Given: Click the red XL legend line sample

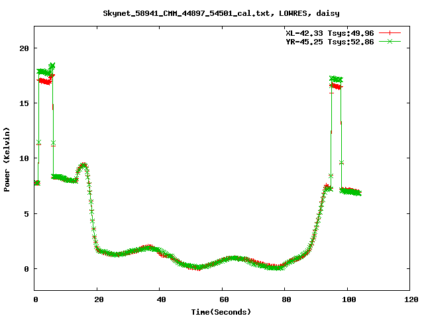Looking at the screenshot, I should [390, 33].
